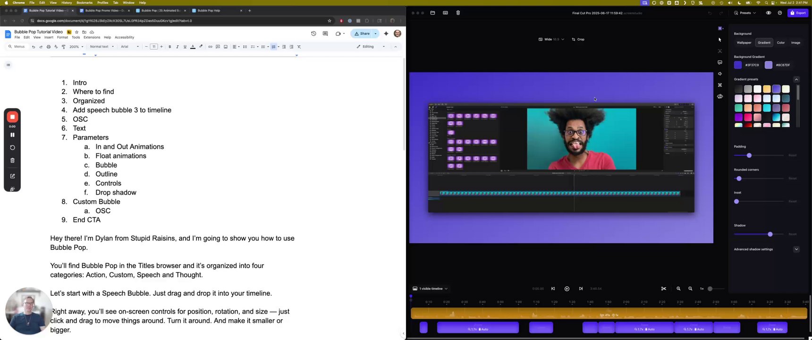Viewport: 812px width, 340px height.
Task: Click the Crop tool above the preview
Action: tap(578, 39)
